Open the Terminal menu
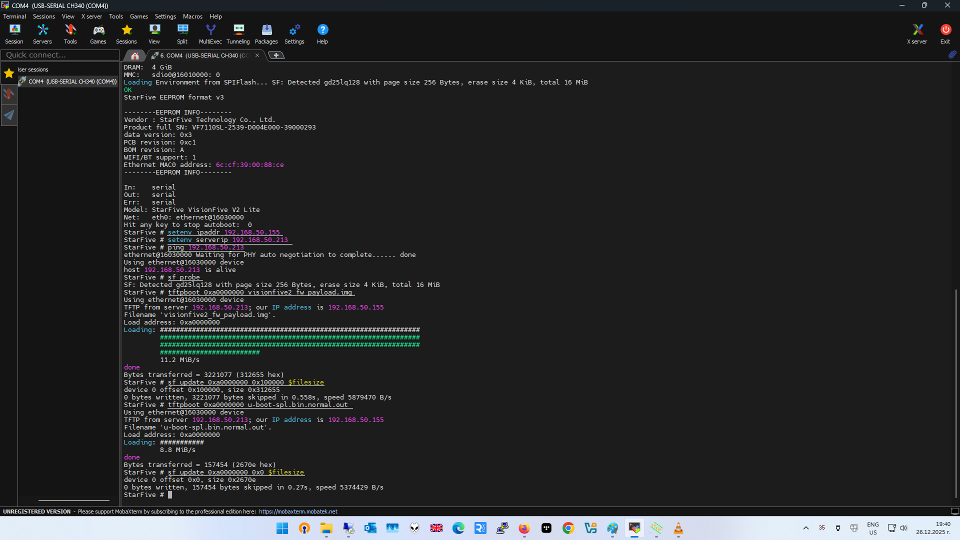The height and width of the screenshot is (540, 960). (x=14, y=16)
